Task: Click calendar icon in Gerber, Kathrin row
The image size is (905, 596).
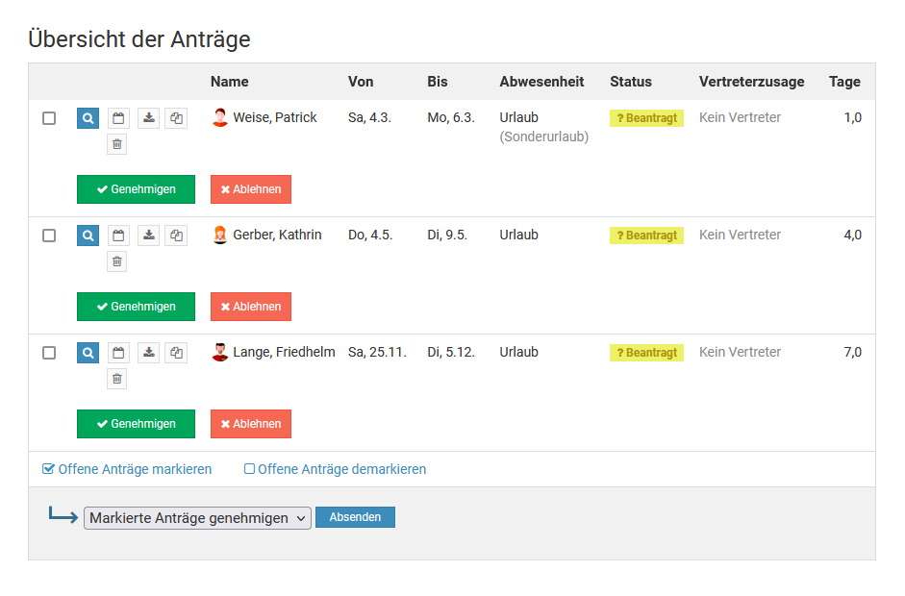Action: click(117, 236)
